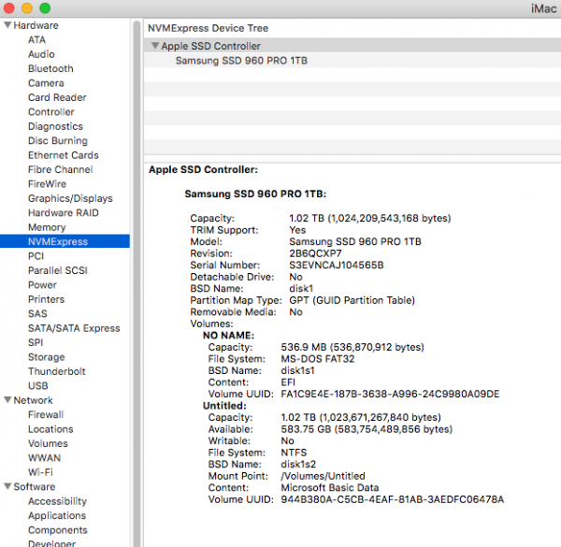Click the GPT (GUID Partition Table) value

pyautogui.click(x=352, y=300)
